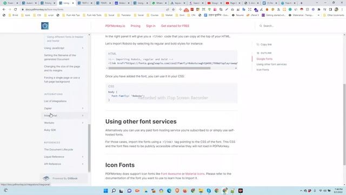This screenshot has height=195, width=346.
Task: Open the Material Icons link
Action: (x=195, y=174)
